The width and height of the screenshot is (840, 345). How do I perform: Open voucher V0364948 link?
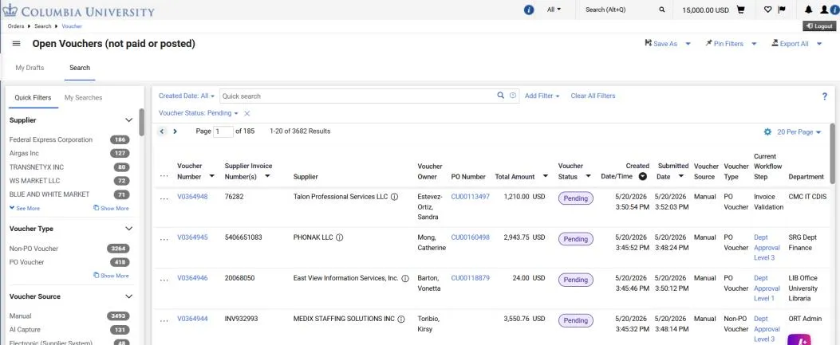(x=192, y=197)
